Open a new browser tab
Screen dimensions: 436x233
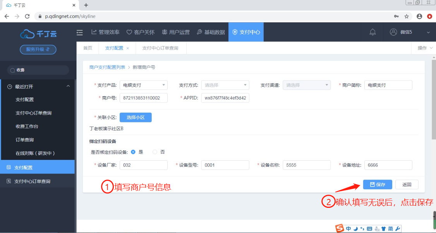86,5
